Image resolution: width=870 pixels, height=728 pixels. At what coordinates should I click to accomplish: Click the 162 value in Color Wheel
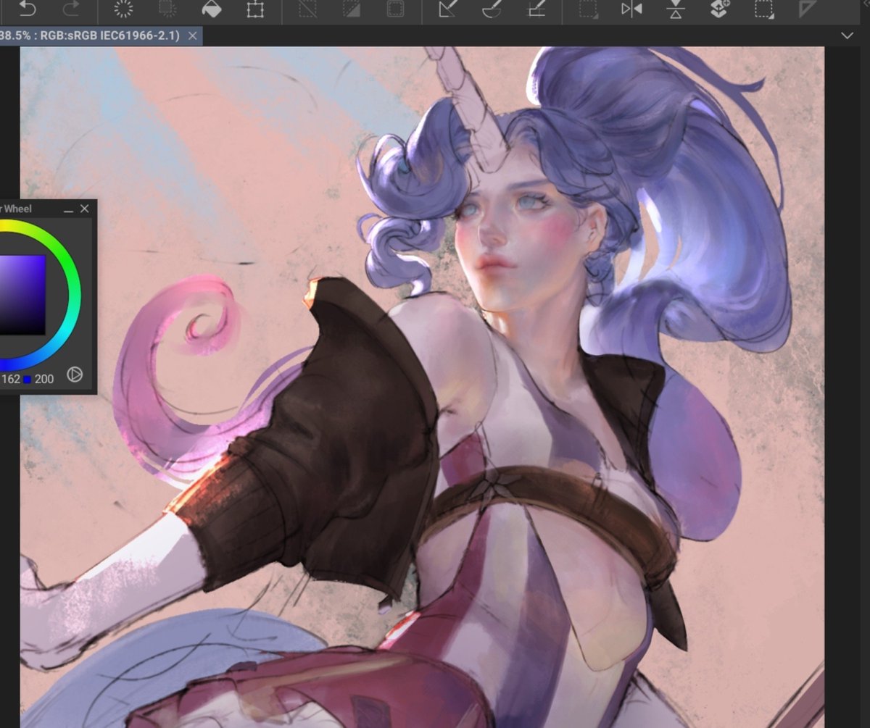coord(10,379)
